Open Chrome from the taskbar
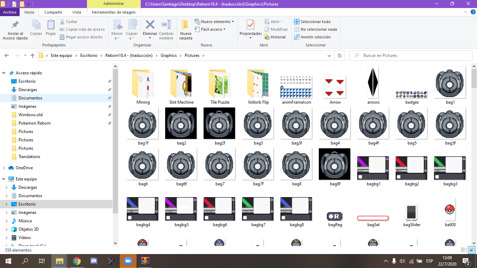 77,261
